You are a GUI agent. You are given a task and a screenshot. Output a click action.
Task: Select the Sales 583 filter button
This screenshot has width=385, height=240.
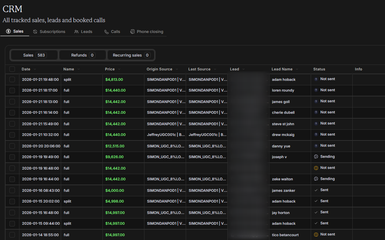pyautogui.click(x=34, y=55)
